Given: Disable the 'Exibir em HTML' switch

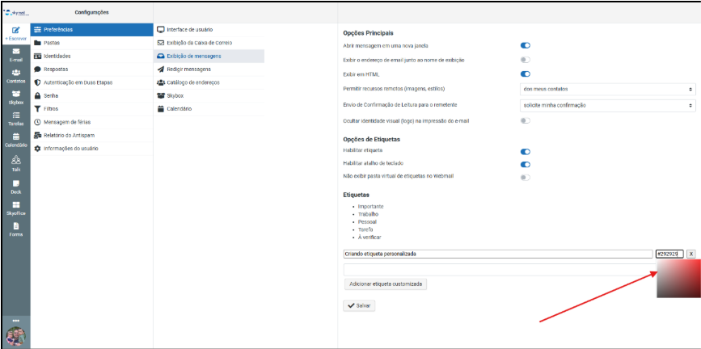Looking at the screenshot, I should tap(526, 74).
